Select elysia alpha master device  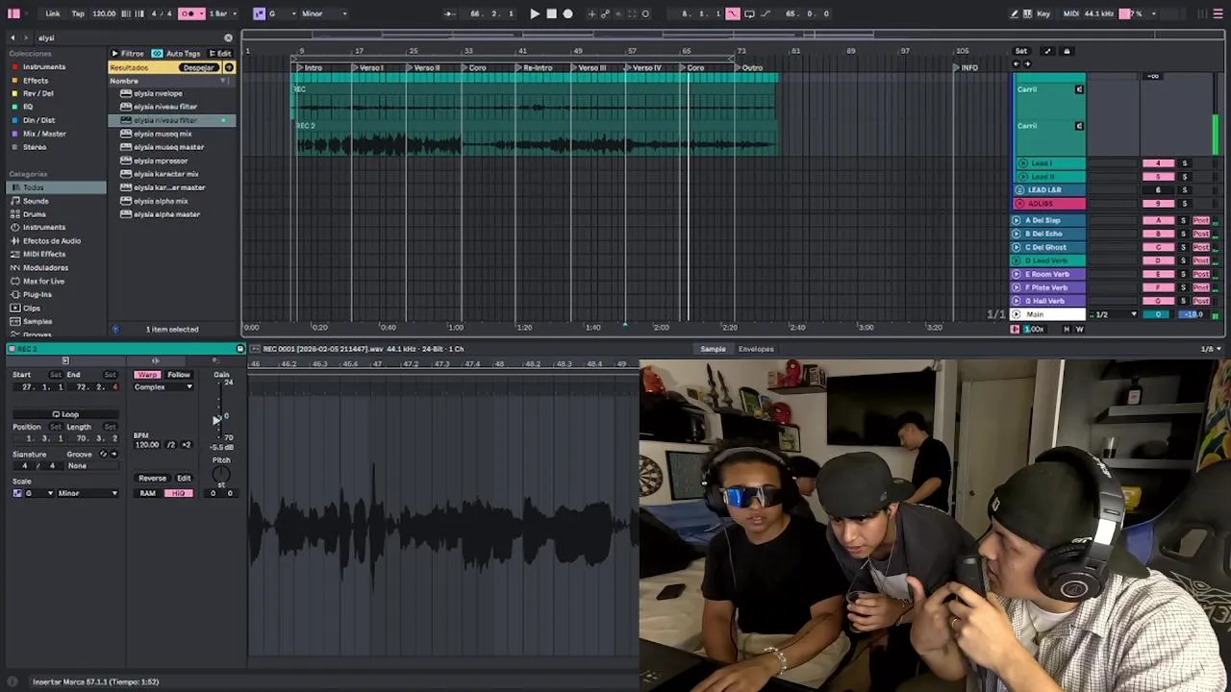point(166,214)
